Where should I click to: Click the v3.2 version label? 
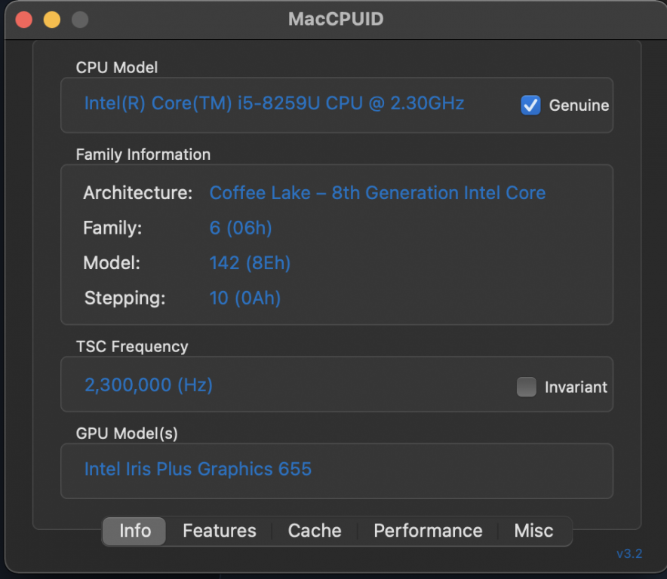pos(629,554)
